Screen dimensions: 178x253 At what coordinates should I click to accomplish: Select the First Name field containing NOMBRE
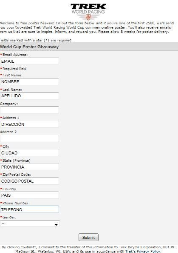29,81
